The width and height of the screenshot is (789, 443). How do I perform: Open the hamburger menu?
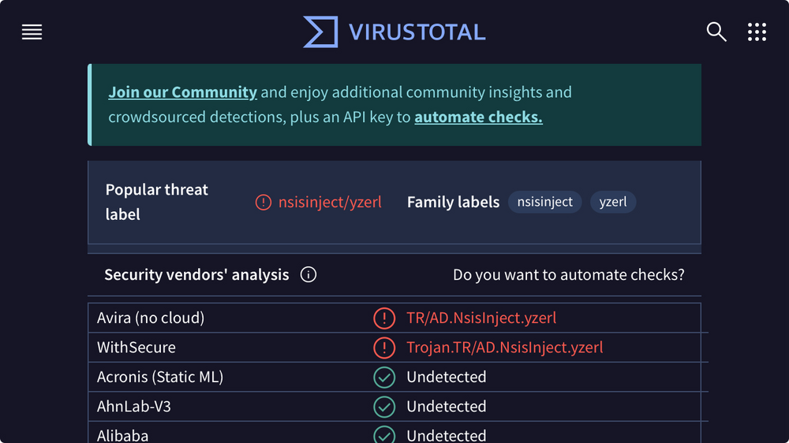click(32, 32)
